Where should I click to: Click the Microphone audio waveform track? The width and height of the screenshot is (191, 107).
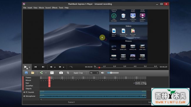point(93,96)
